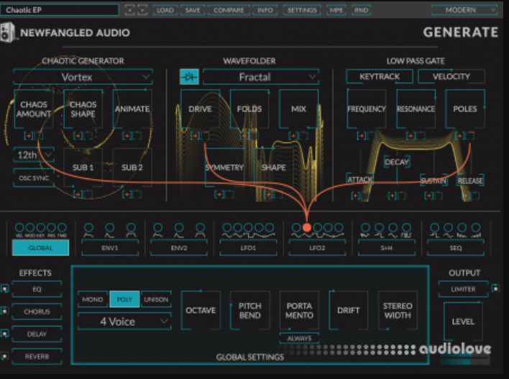Switch to the LFO1 tab
This screenshot has height=379, width=509.
click(x=248, y=248)
